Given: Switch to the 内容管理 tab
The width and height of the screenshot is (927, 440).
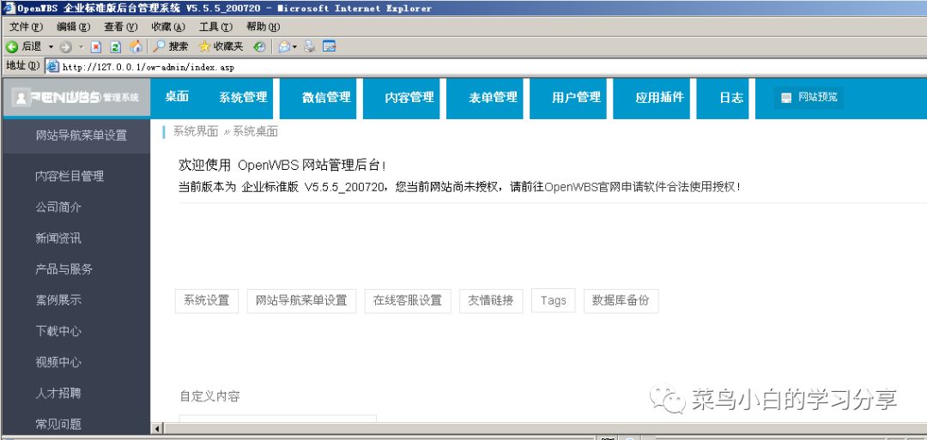Looking at the screenshot, I should point(409,98).
